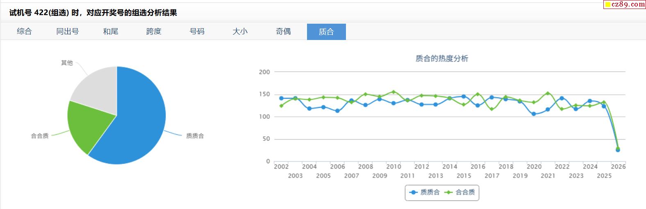Click the chart title 质合的热度分析
Viewport: 646px width, 209px height.
click(x=441, y=59)
